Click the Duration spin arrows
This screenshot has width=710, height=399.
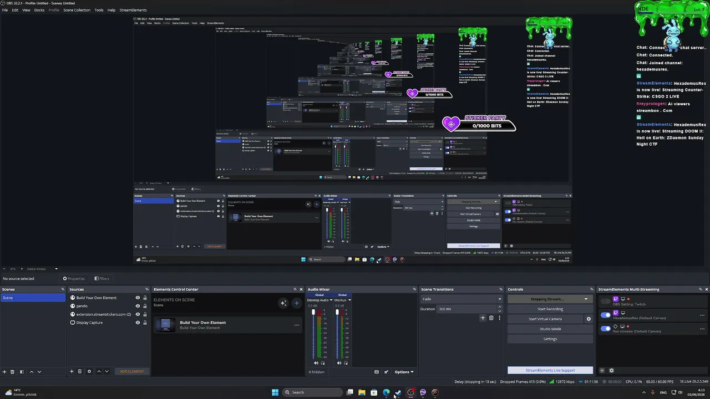[x=499, y=309]
